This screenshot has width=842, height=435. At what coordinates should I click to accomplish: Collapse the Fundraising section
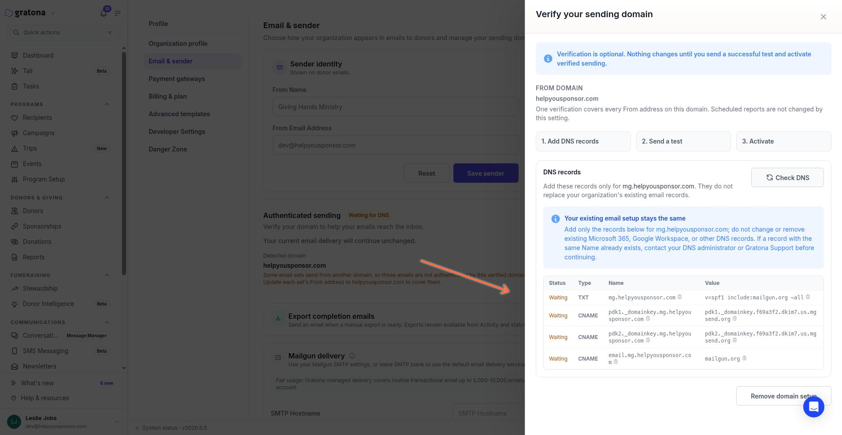107,275
